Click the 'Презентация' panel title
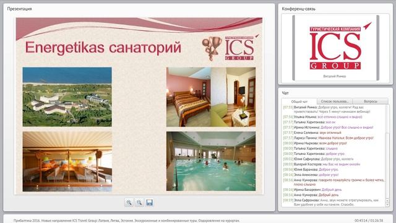 [x=19, y=9]
